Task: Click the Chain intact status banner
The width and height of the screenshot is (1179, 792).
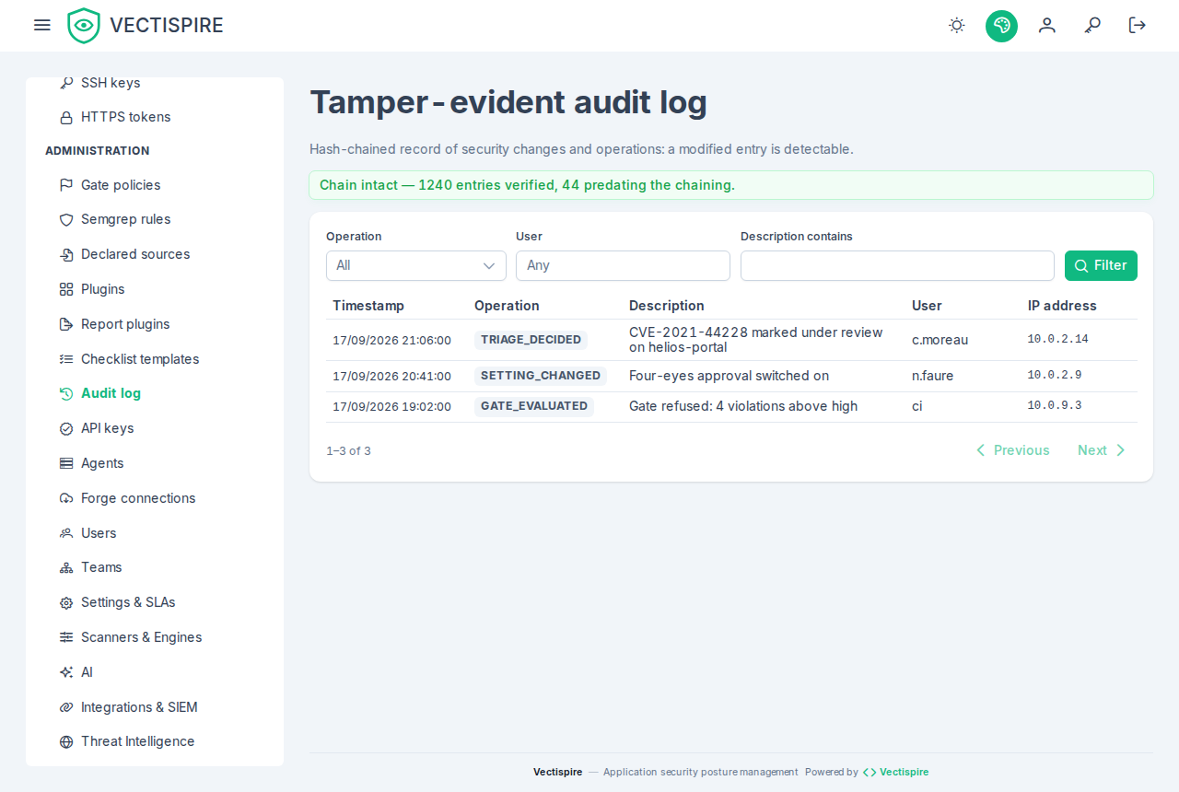Action: tap(731, 185)
